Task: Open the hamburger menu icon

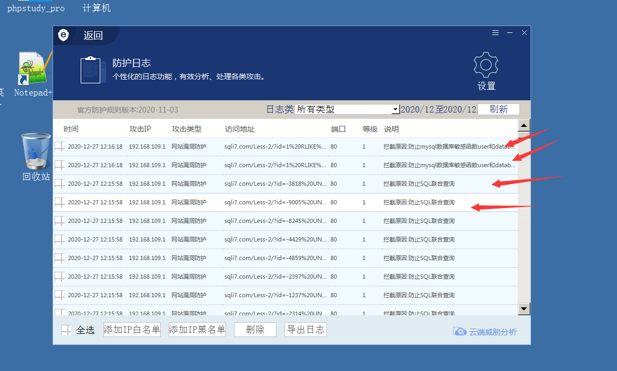Action: [496, 33]
